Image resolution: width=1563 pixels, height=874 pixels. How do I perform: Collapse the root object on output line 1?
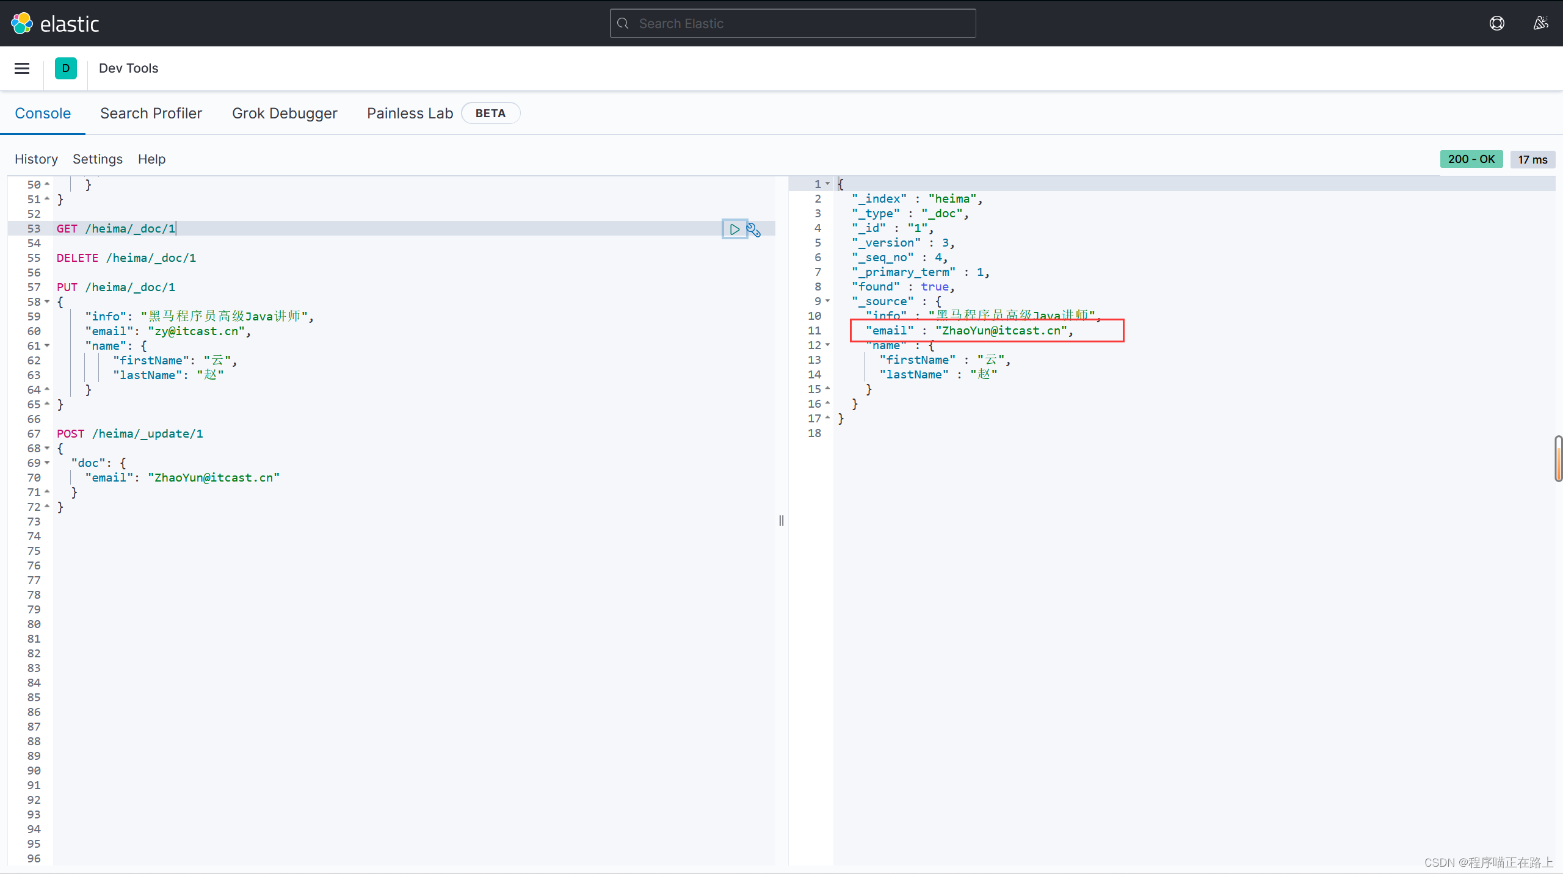[828, 184]
